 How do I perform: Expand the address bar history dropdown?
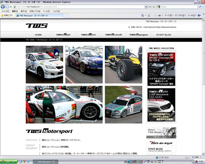tap(146, 7)
